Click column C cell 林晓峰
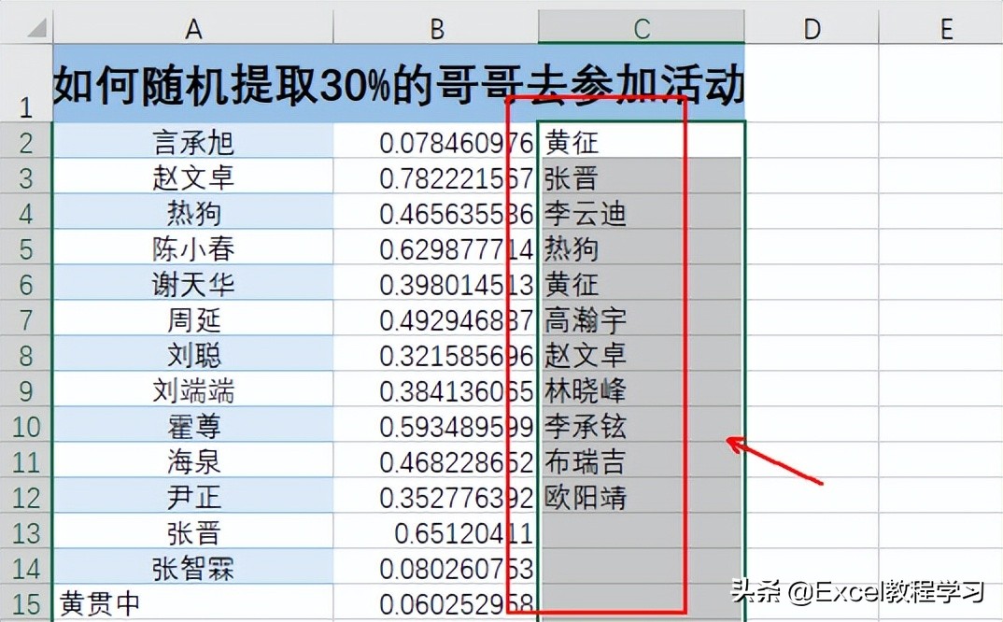 (642, 390)
